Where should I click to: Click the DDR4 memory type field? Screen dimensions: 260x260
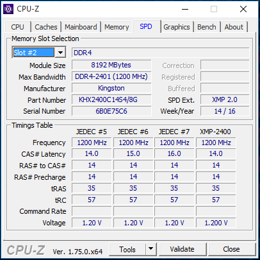[161, 53]
